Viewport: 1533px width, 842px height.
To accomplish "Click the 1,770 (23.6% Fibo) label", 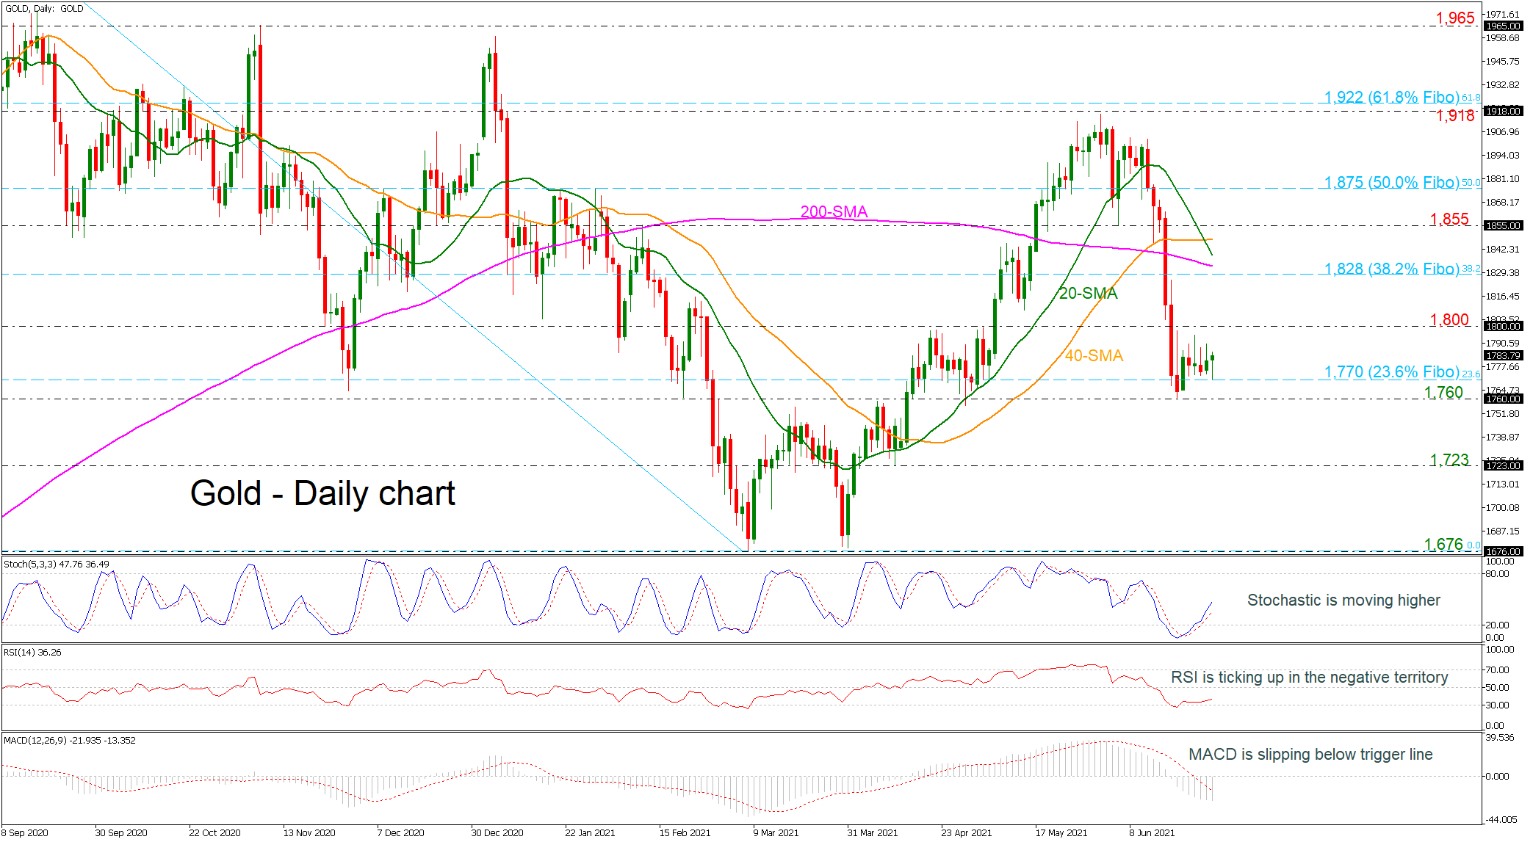I will [1390, 371].
